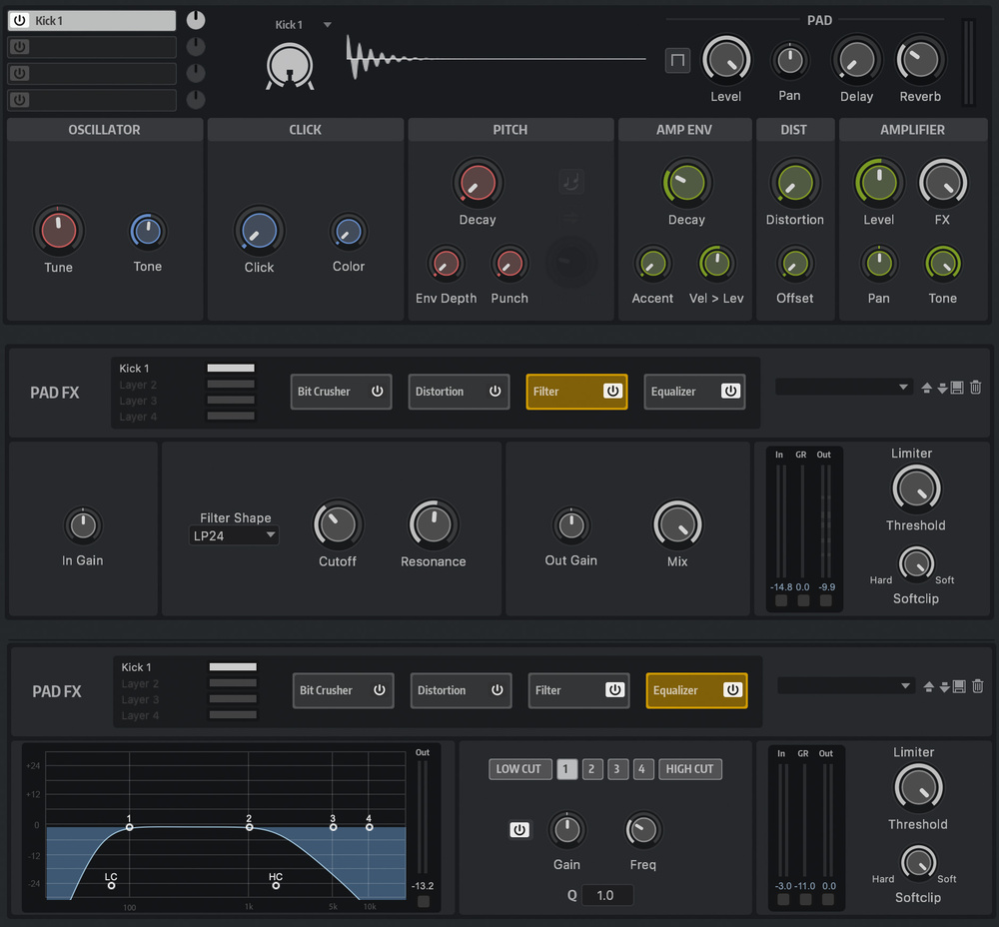This screenshot has height=927, width=999.
Task: Click the Oscillator Tune knob
Action: tap(59, 230)
